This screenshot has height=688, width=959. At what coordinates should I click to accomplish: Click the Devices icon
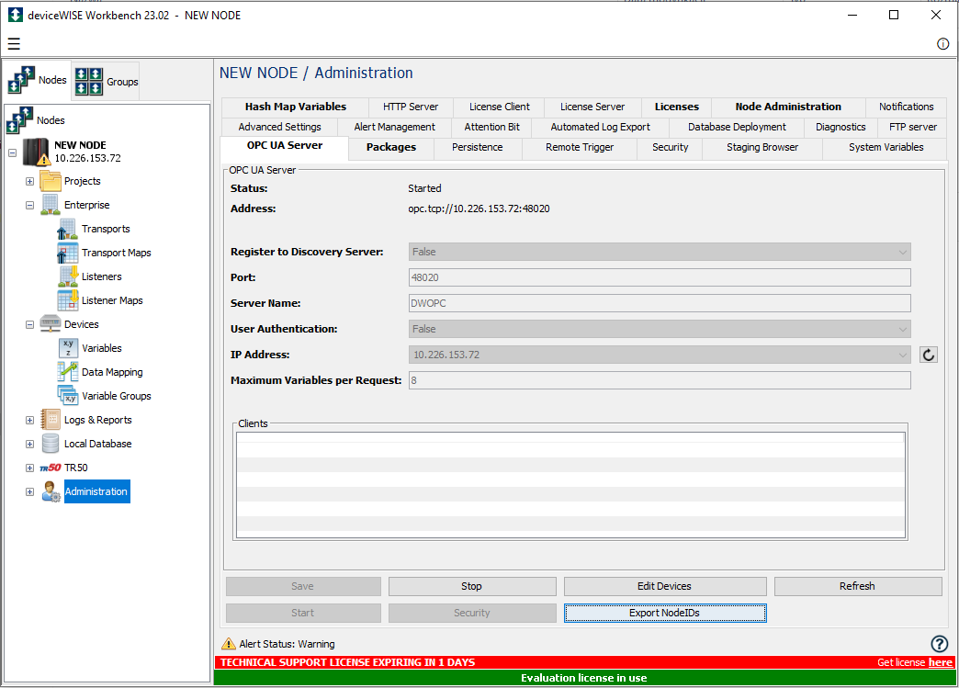(51, 323)
